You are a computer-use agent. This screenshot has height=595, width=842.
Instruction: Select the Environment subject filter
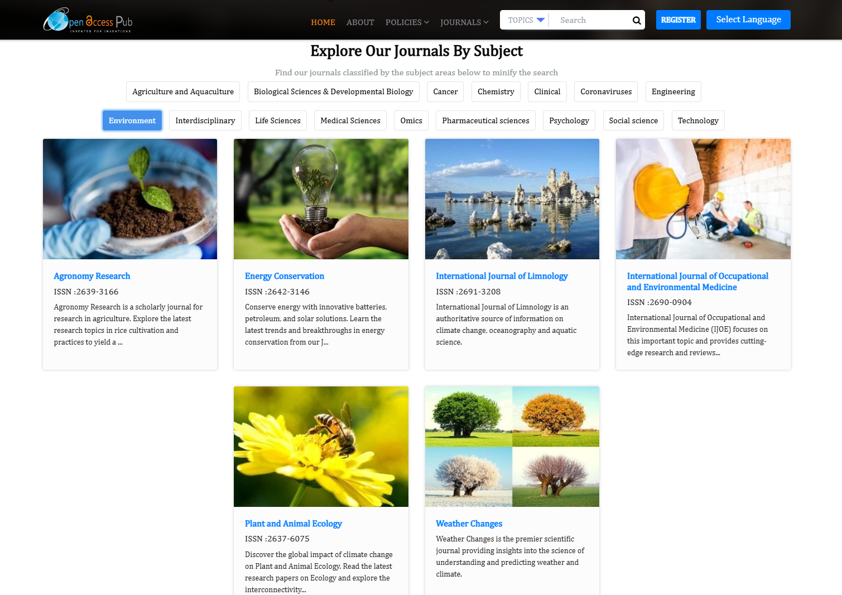point(132,120)
